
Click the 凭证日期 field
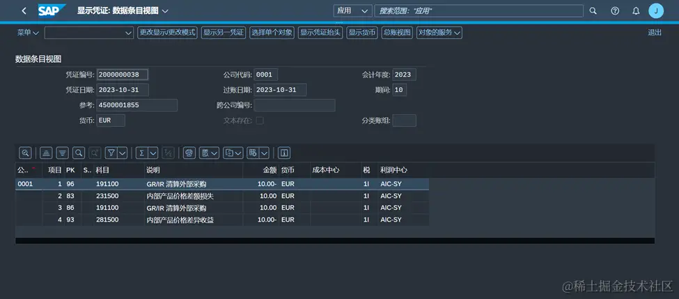pos(123,90)
